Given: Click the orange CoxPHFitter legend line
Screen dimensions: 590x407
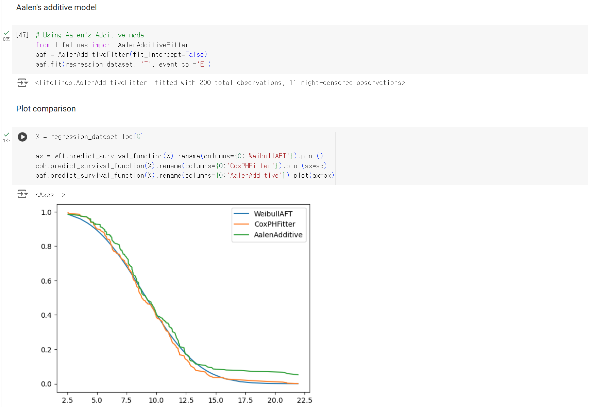Looking at the screenshot, I should (241, 224).
